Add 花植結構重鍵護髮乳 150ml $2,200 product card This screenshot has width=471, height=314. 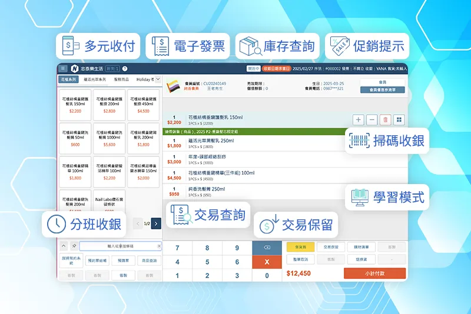click(75, 105)
